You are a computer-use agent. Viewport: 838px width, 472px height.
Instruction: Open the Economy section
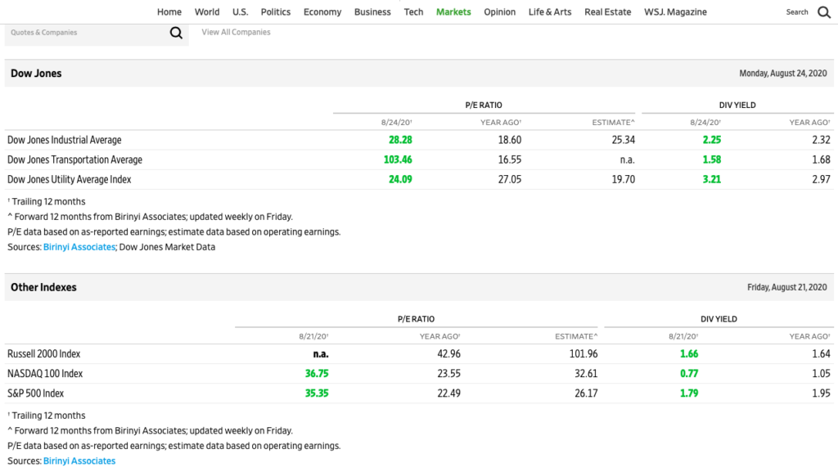(x=322, y=11)
